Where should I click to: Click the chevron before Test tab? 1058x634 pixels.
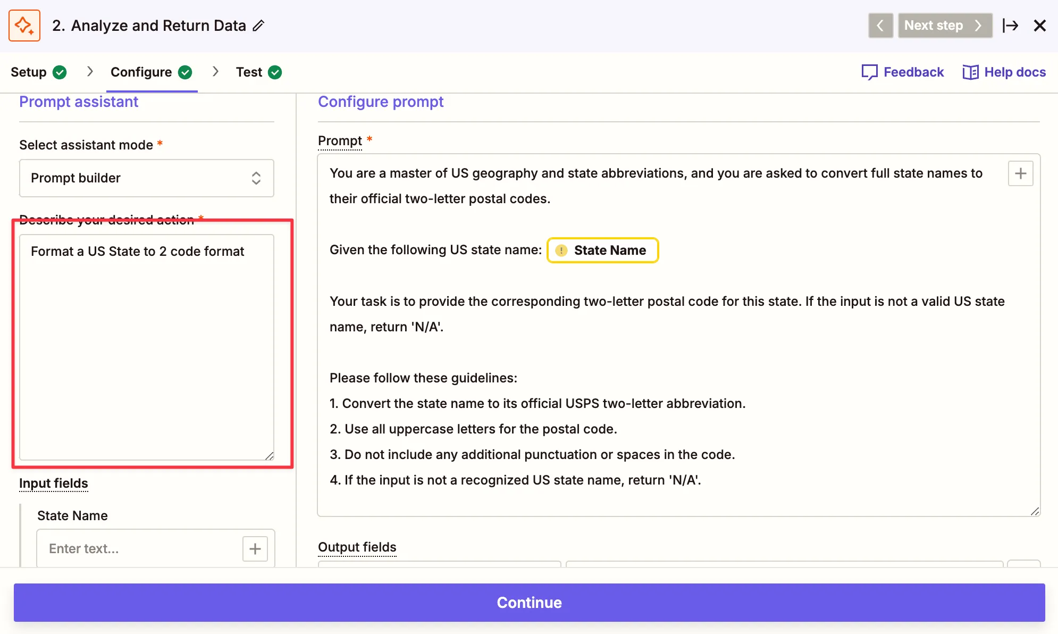coord(215,72)
